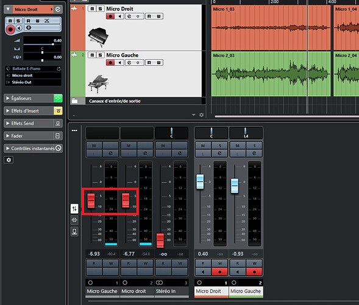
Task: Enable read automation on Micro Droit track
Action: (149, 16)
